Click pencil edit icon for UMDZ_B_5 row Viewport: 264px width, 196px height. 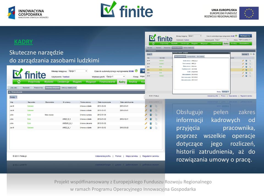point(146,119)
